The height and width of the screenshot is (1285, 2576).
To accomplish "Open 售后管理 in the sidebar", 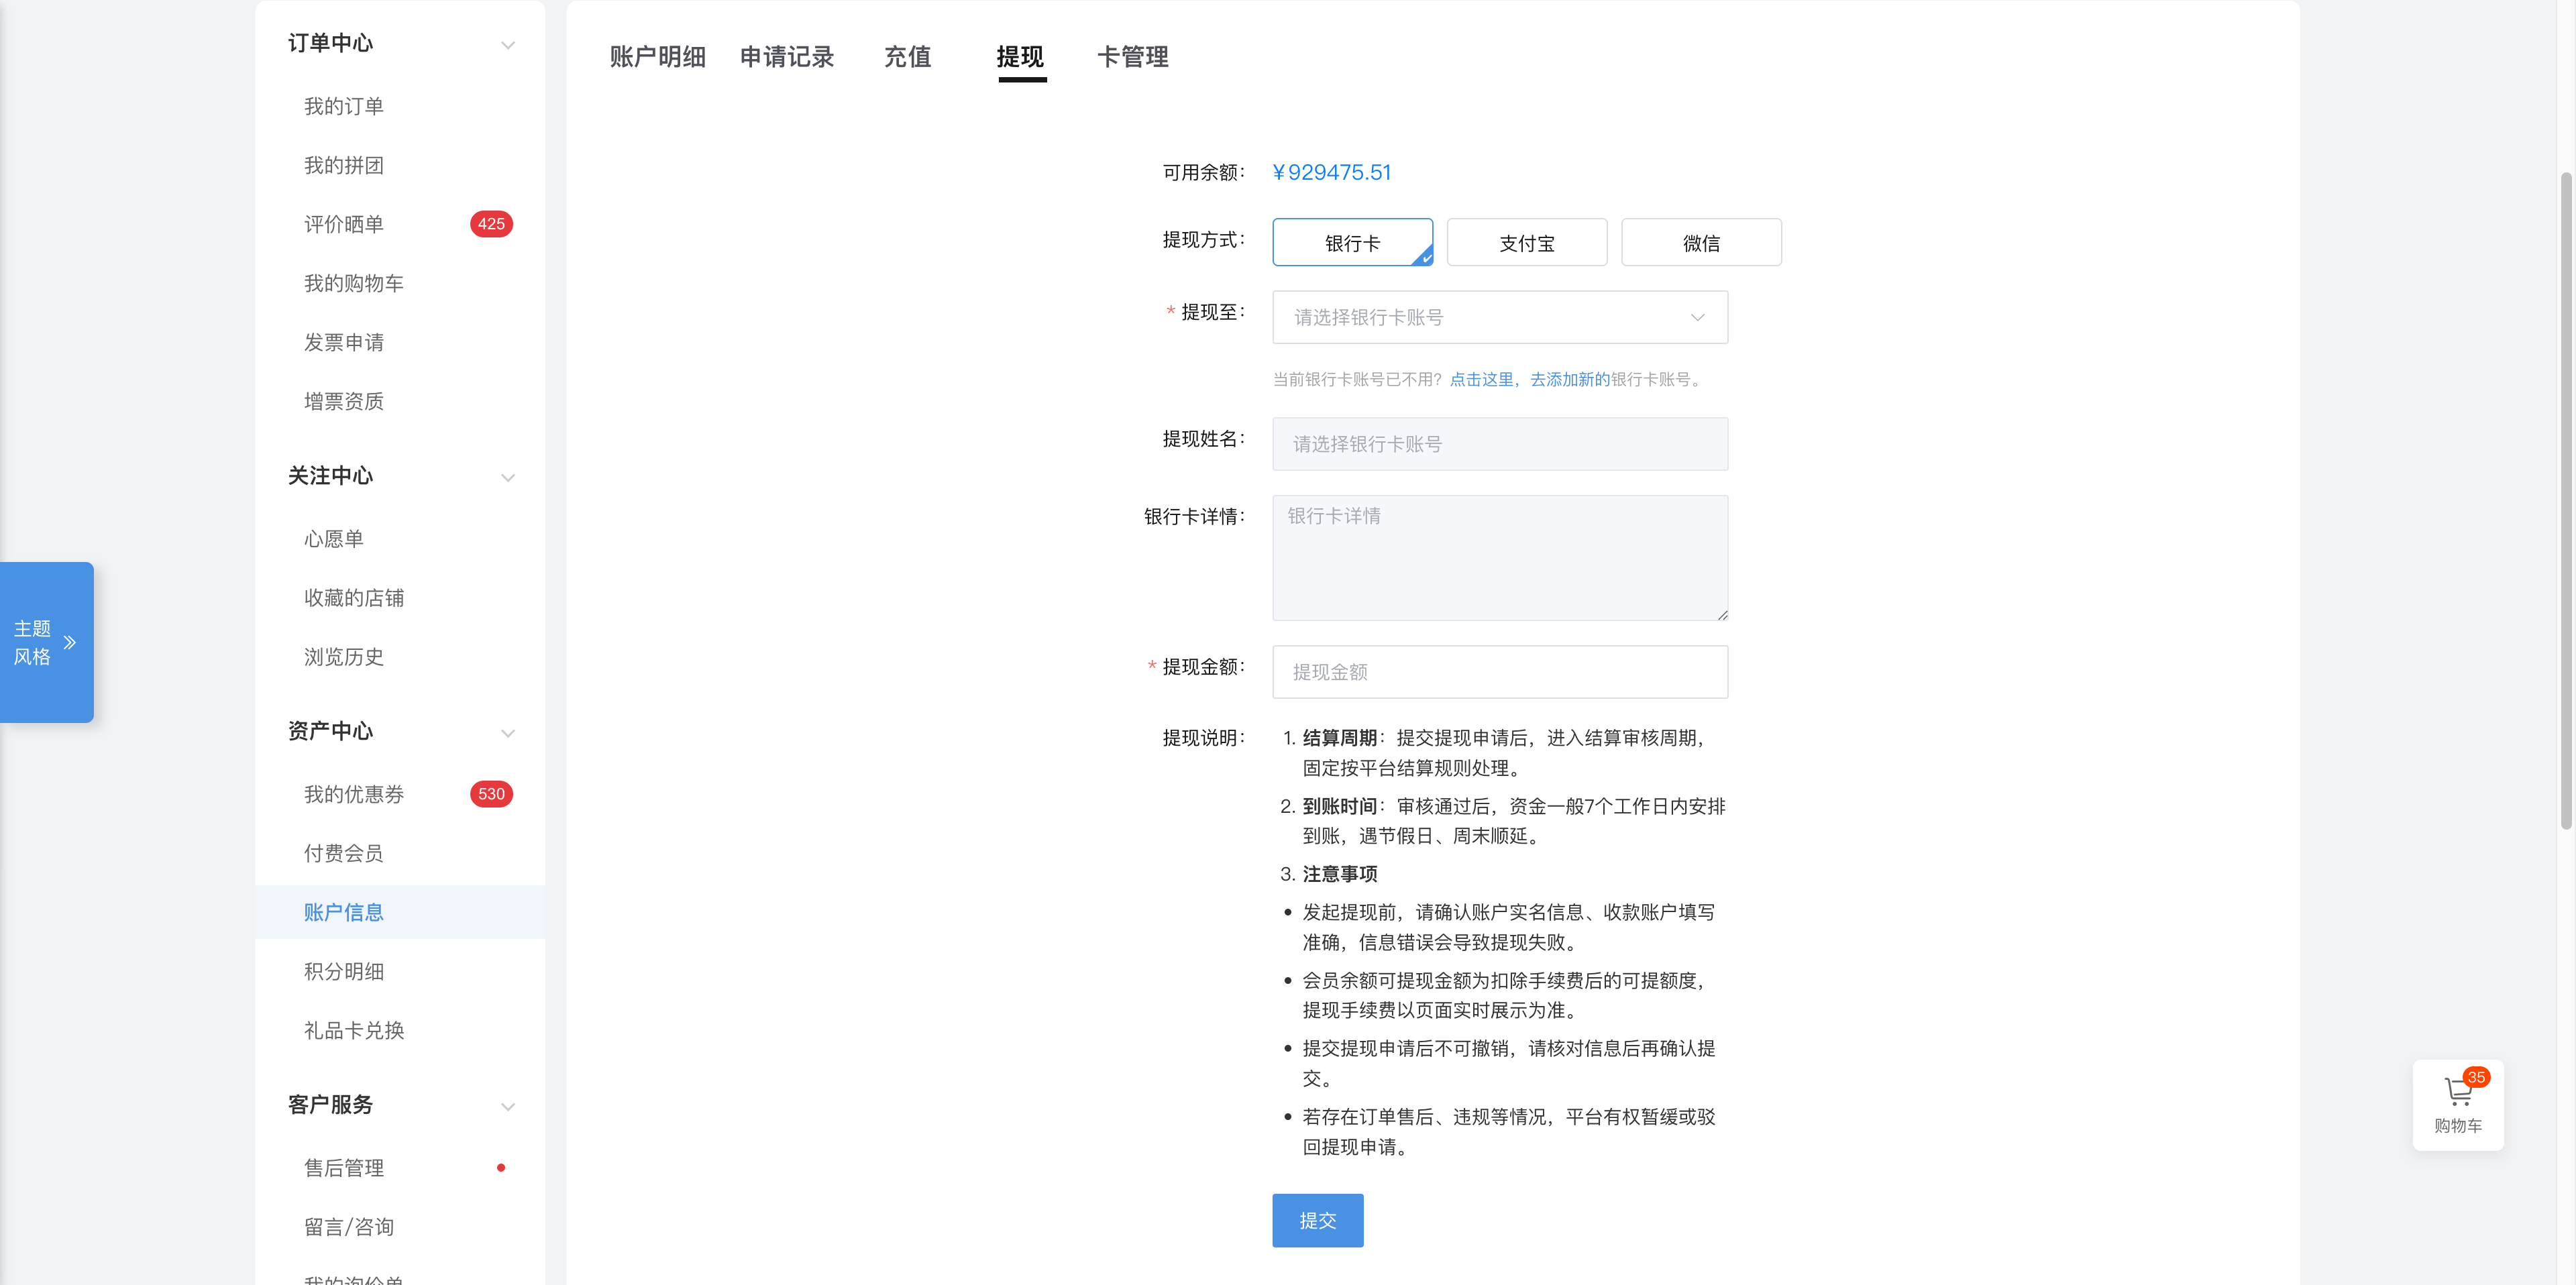I will click(343, 1168).
